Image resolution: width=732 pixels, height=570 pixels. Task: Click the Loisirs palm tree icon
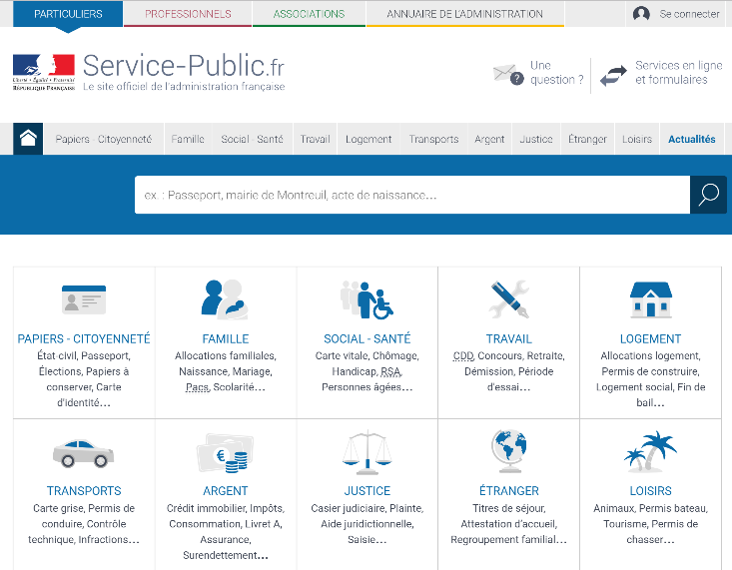pos(650,452)
